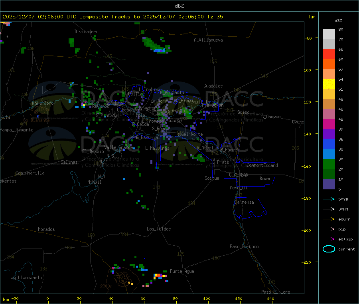
Task: Click the Valle_Grande map label
Action: tap(118, 147)
